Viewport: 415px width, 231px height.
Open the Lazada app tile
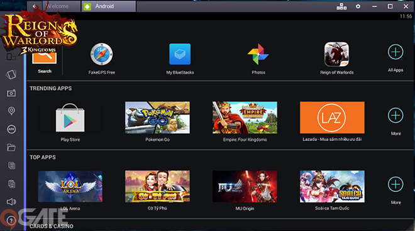click(332, 117)
